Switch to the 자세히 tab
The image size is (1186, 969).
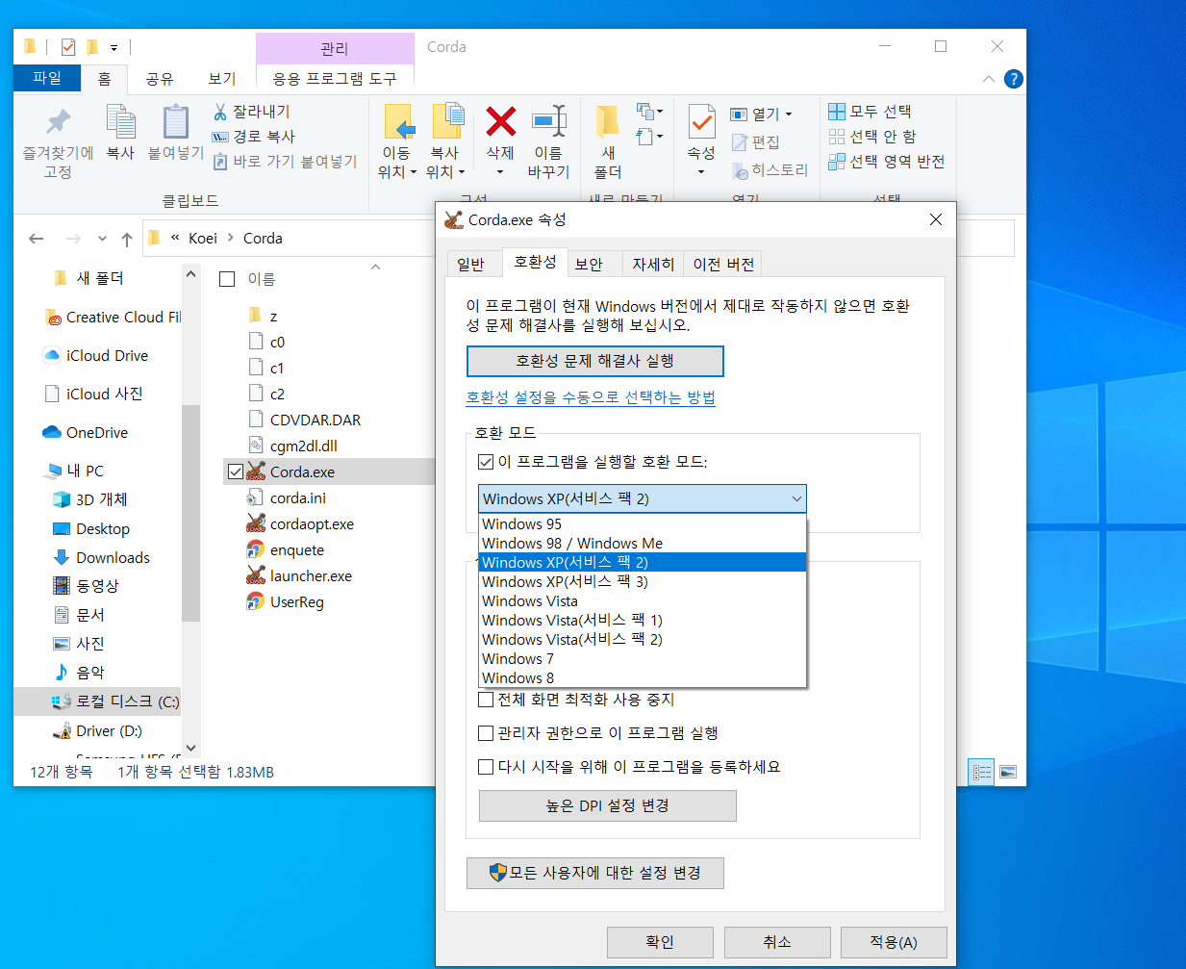(x=653, y=264)
